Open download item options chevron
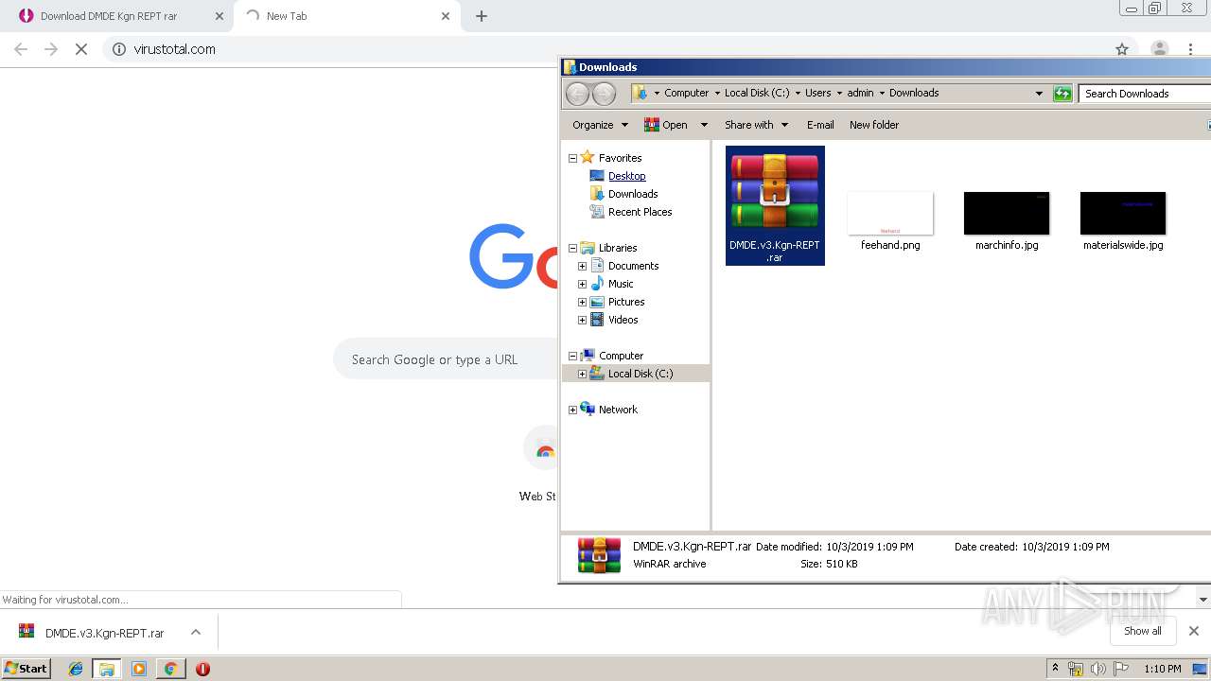1211x681 pixels. [196, 632]
